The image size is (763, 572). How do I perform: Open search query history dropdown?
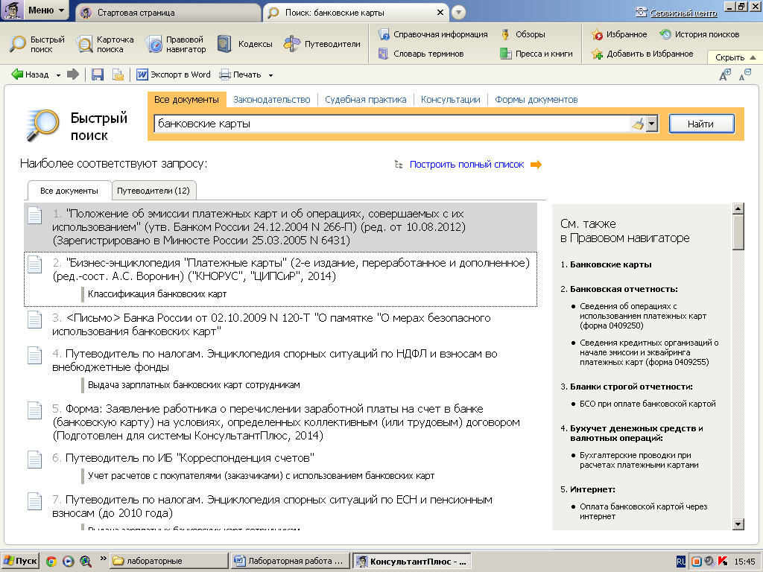(652, 124)
